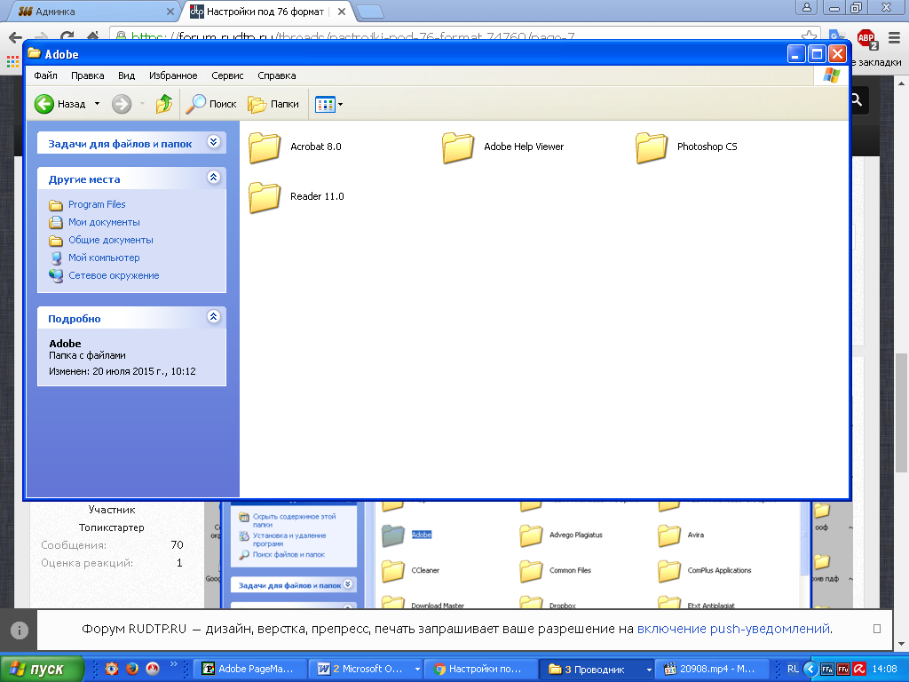This screenshot has height=682, width=909.
Task: Open the Избранное menu
Action: [173, 75]
